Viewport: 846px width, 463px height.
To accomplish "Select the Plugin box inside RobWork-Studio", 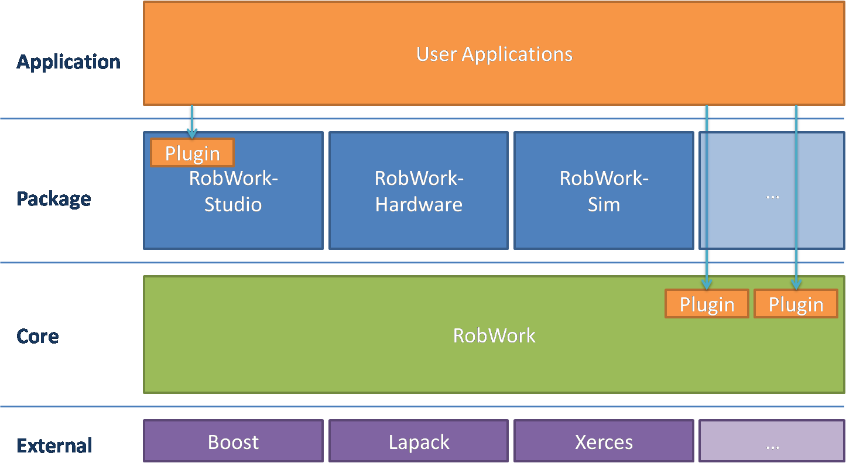I will (x=192, y=153).
